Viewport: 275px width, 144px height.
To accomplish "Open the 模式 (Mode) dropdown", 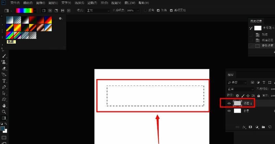I will click(98, 11).
